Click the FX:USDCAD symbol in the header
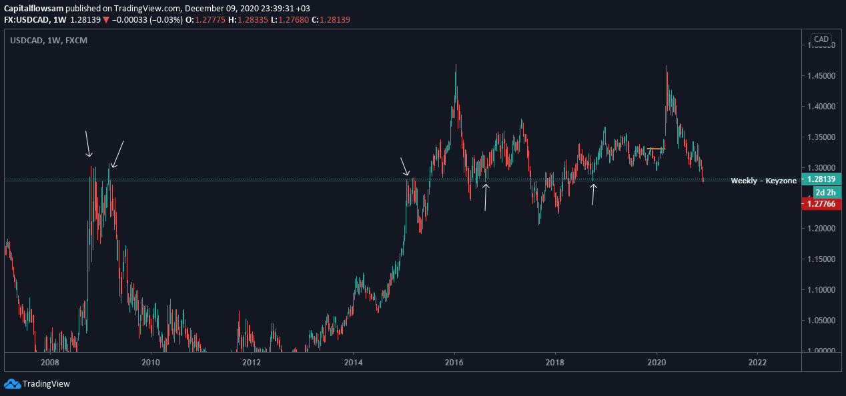Viewport: 846px width, 396px height. pos(26,20)
